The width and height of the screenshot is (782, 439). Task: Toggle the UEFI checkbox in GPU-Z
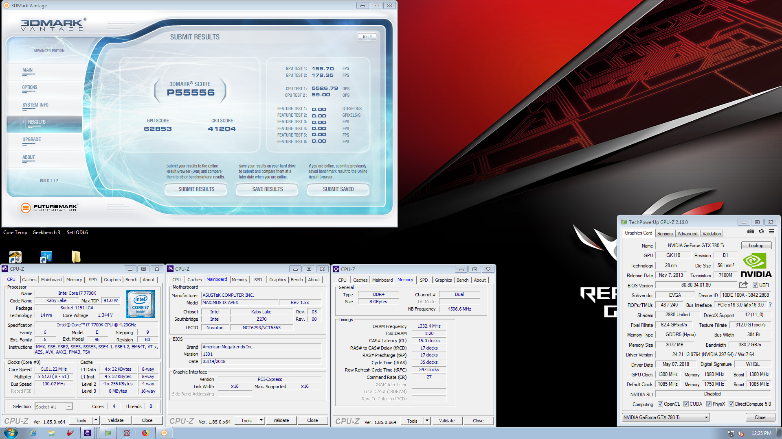[x=756, y=285]
